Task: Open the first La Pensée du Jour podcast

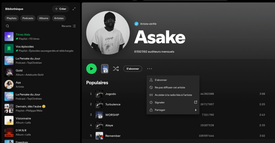Action: pyautogui.click(x=41, y=60)
